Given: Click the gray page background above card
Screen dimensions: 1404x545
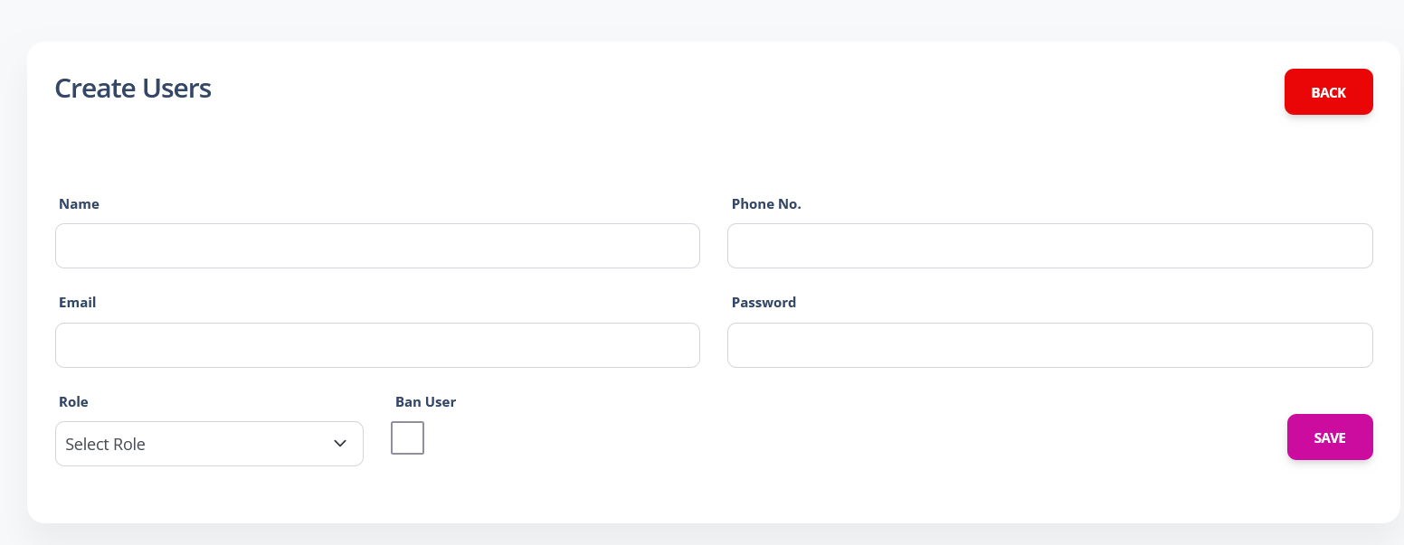Looking at the screenshot, I should (702, 18).
